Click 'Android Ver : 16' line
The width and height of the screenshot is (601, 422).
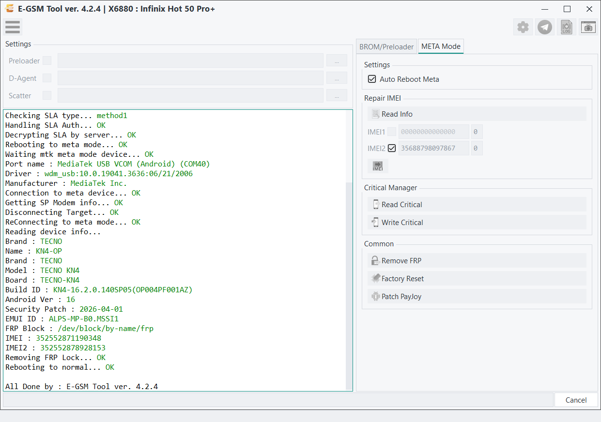tap(40, 300)
